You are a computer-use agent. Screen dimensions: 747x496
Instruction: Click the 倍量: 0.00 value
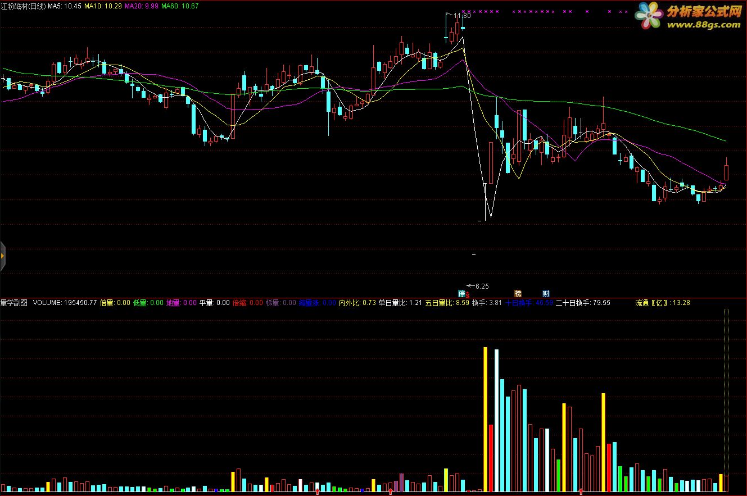tap(115, 303)
